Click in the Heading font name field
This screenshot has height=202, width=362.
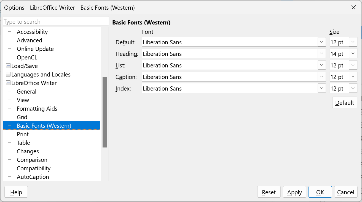(x=230, y=54)
